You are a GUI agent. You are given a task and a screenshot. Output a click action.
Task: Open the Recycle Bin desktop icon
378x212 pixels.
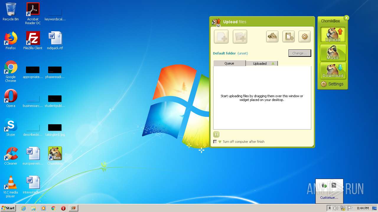pyautogui.click(x=11, y=12)
